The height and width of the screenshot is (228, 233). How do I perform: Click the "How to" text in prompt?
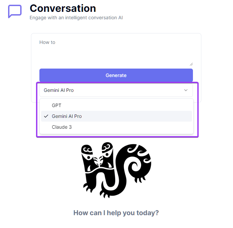47,42
